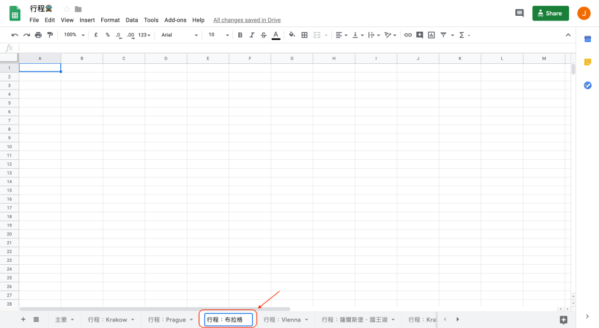Toggle italic formatting
The width and height of the screenshot is (599, 328).
point(252,35)
